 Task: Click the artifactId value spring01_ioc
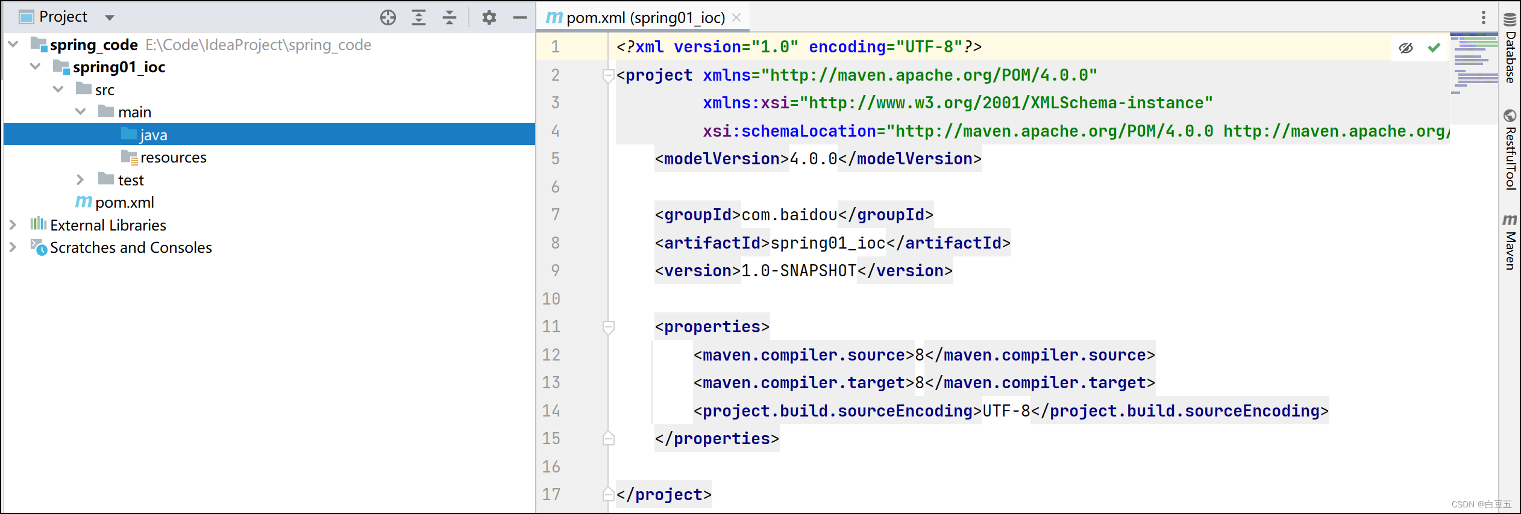(x=828, y=243)
